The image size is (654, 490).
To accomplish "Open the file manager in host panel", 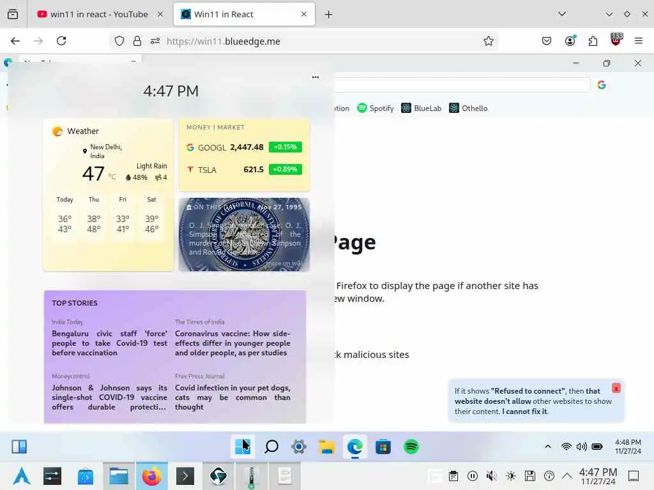I will pyautogui.click(x=118, y=476).
